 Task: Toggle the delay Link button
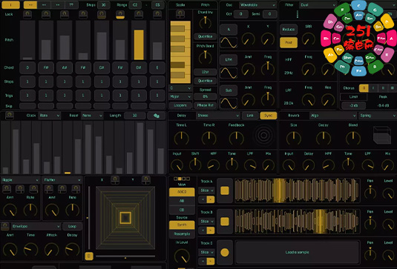tap(250, 116)
